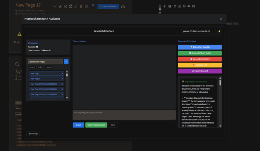Click the generated content scroll-up arrow
Viewport: 260px width, 151px height.
pos(220,78)
